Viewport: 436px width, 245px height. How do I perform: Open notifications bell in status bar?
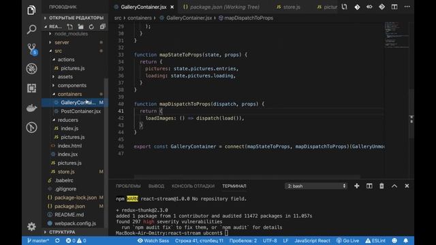click(406, 240)
